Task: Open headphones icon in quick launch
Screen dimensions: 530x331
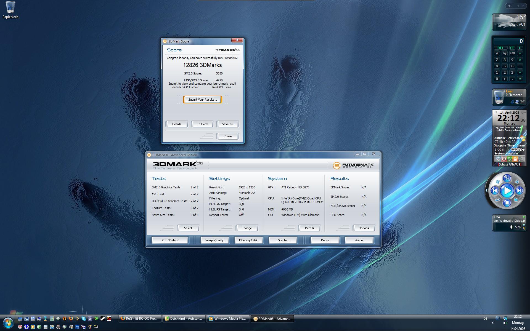Action: [90, 319]
